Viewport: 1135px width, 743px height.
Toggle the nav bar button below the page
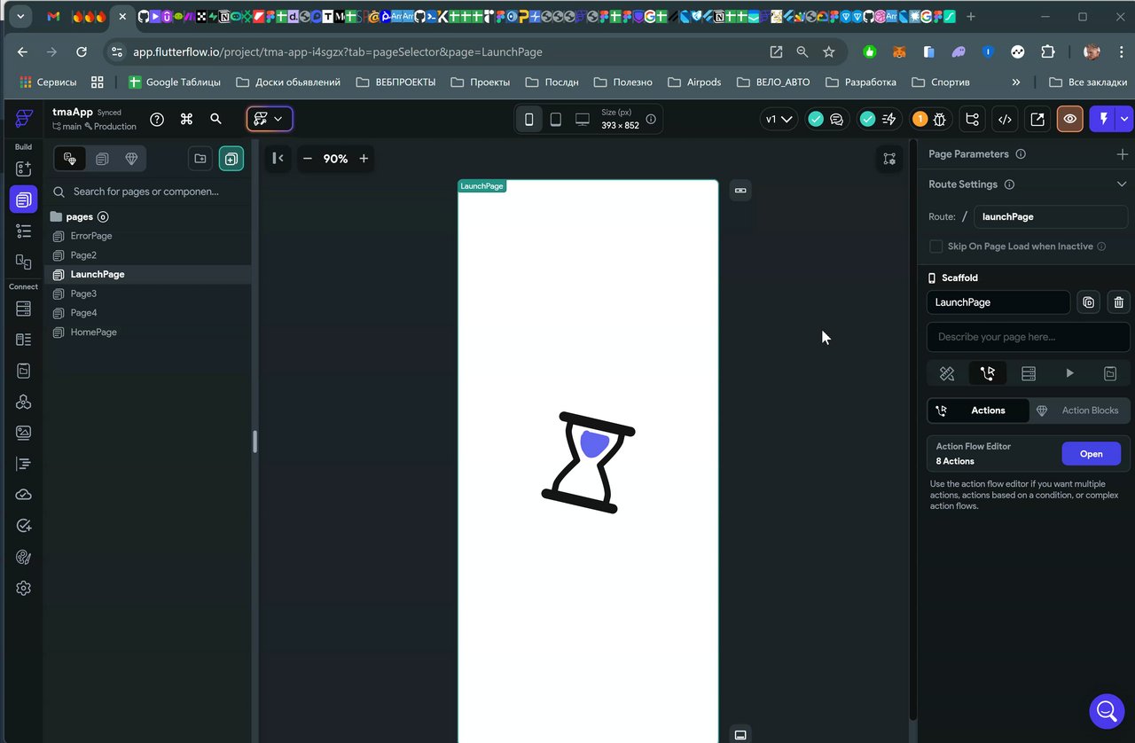740,734
